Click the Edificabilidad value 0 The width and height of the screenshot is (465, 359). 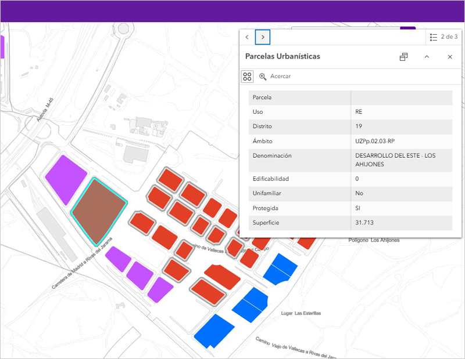tap(357, 179)
